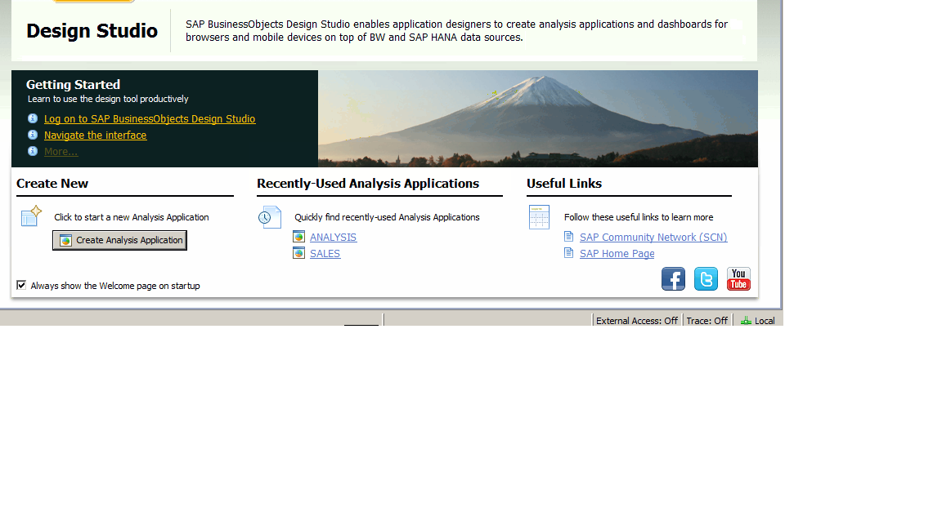This screenshot has width=942, height=529.
Task: Open Navigate the interface link
Action: coord(96,135)
